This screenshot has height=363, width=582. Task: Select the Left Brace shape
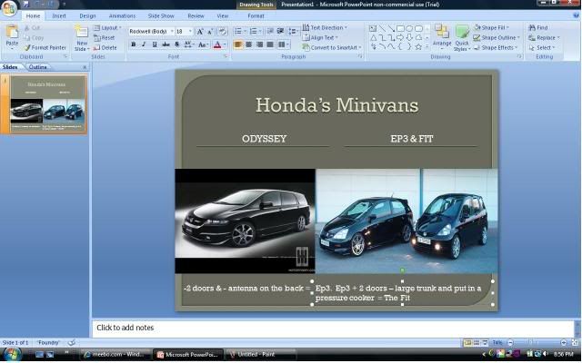pos(400,47)
